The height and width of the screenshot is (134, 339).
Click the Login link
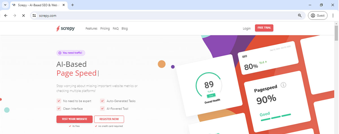coord(247,28)
